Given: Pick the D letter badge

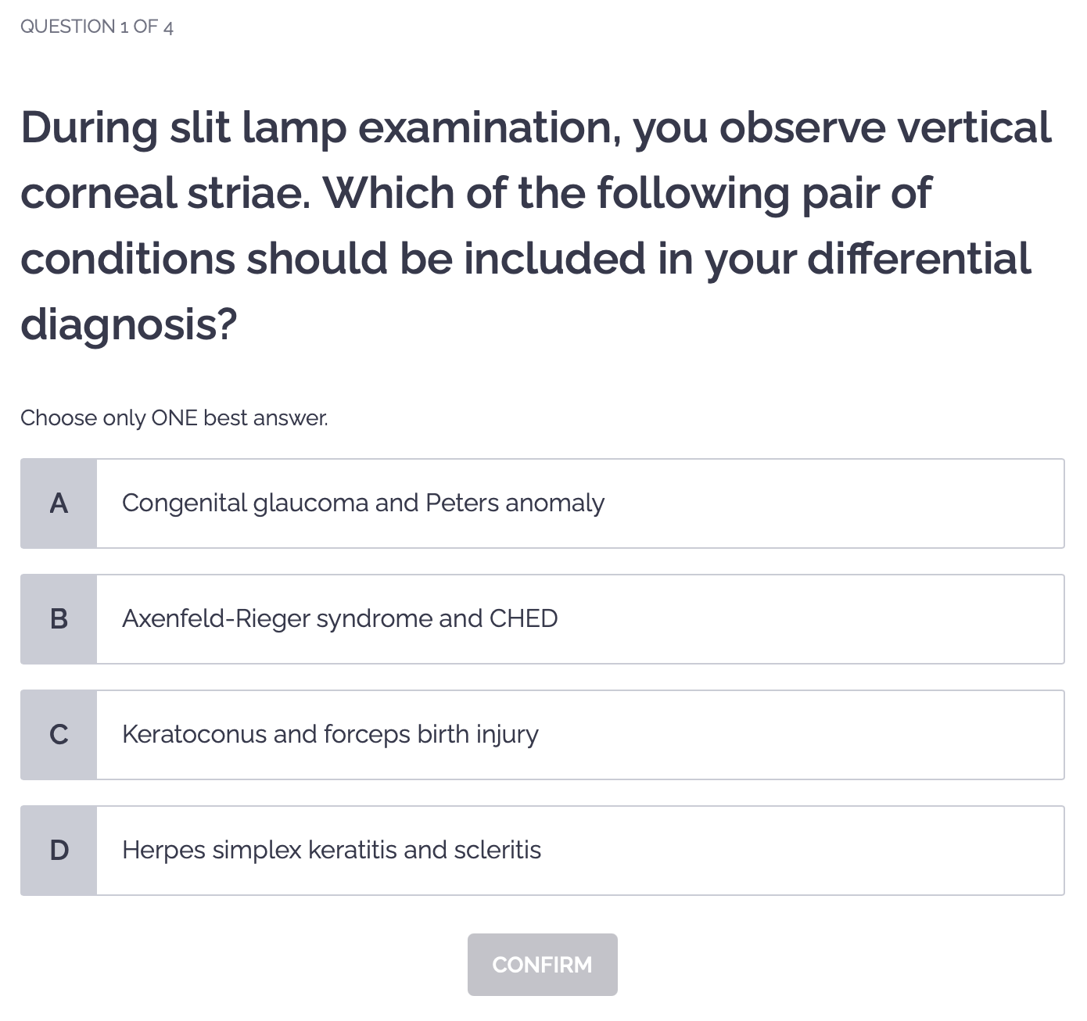Looking at the screenshot, I should pos(59,851).
